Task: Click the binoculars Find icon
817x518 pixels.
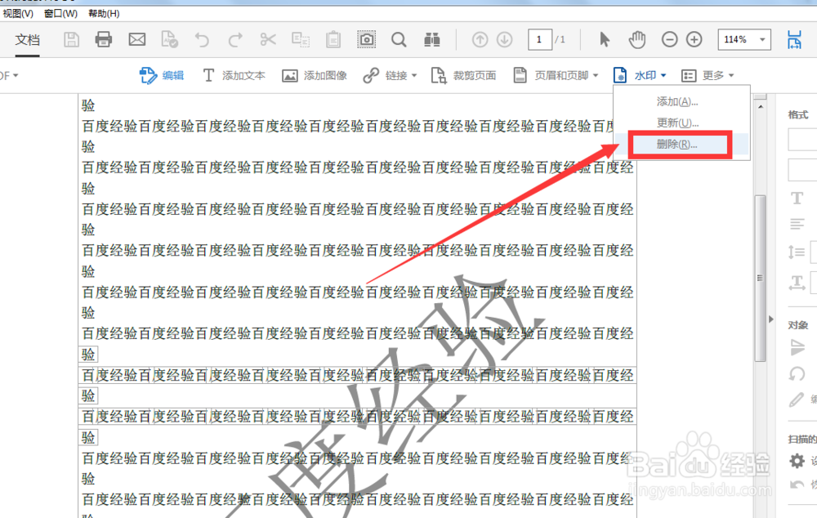Action: coord(432,39)
